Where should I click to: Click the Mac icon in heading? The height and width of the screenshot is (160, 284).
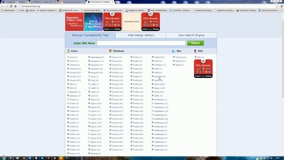click(174, 51)
